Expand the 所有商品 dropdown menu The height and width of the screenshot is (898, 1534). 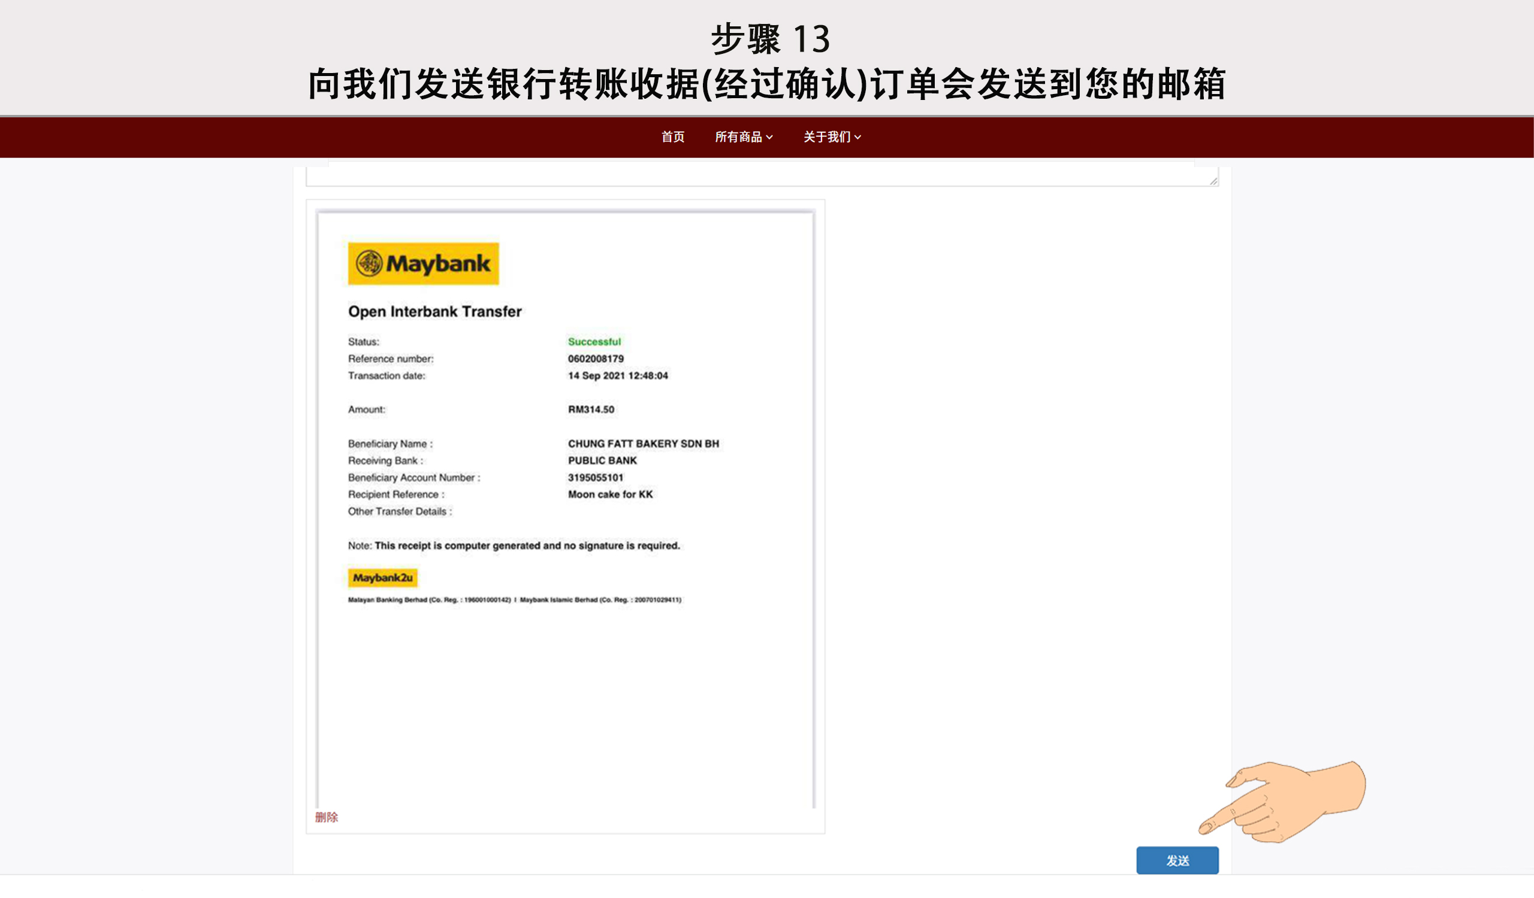point(743,137)
